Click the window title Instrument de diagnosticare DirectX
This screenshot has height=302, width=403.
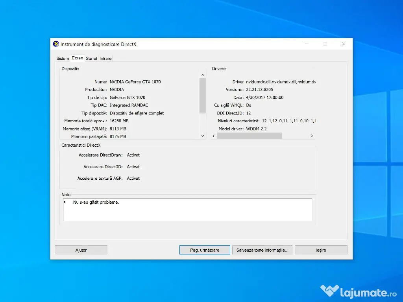98,44
